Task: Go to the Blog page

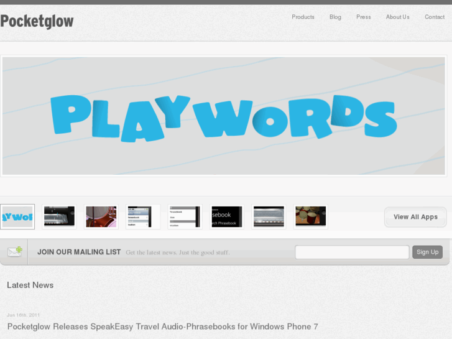Action: (x=335, y=17)
